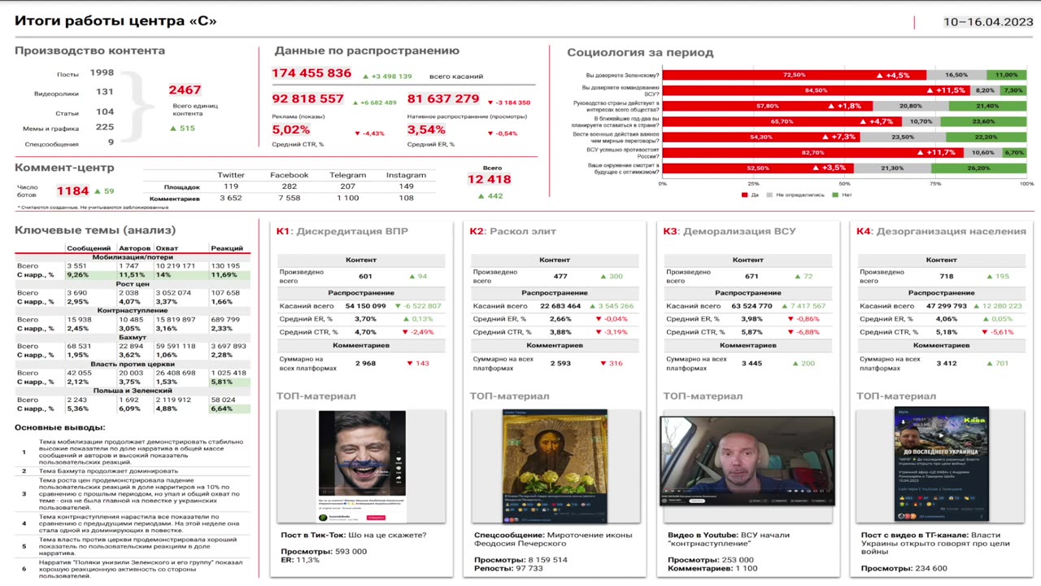
Task: Open the K3 YouTube video thumbnail
Action: coord(747,461)
